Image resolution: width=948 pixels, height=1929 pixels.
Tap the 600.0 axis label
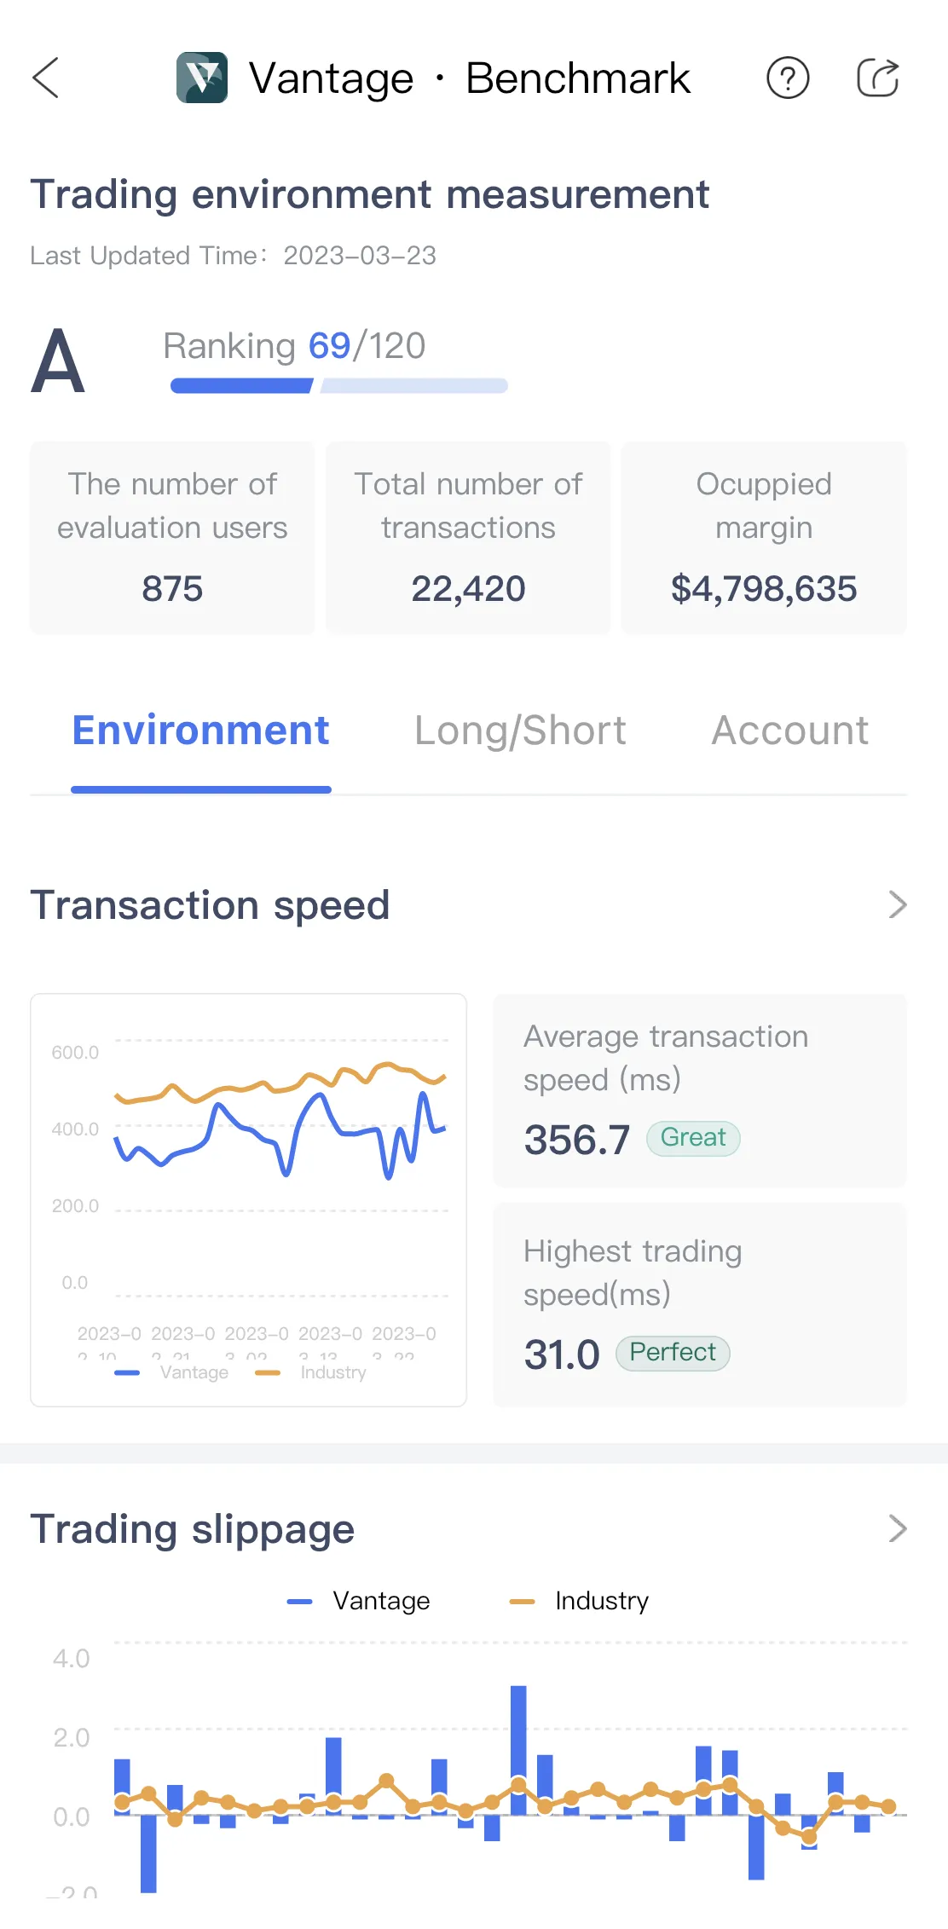point(75,1053)
